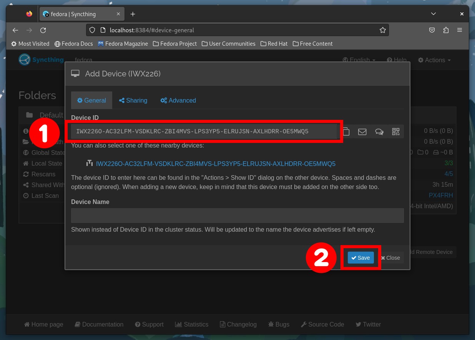Click the email envelope icon beside Device ID
This screenshot has height=340, width=475.
pyautogui.click(x=362, y=132)
